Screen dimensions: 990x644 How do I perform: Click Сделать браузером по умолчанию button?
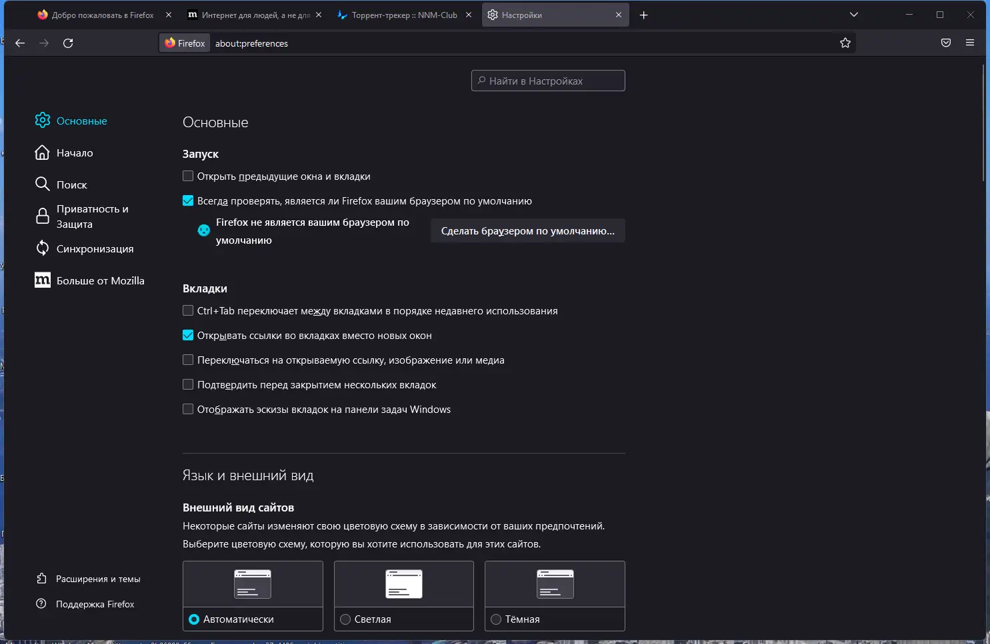click(x=528, y=230)
